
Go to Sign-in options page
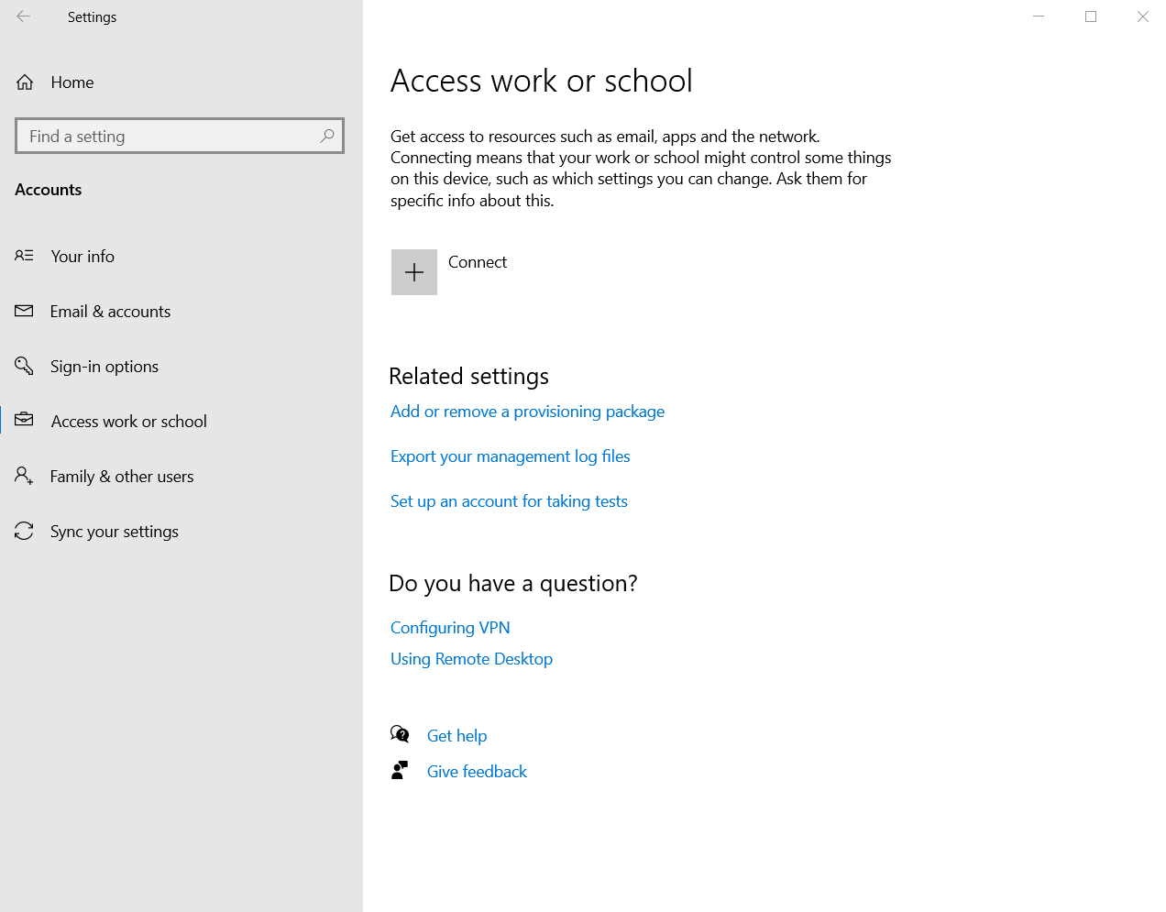[104, 367]
